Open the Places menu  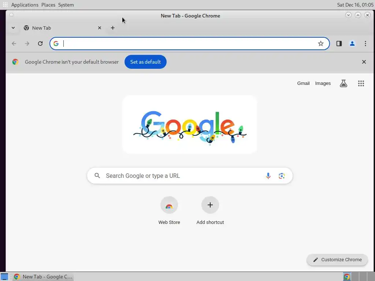tap(48, 5)
